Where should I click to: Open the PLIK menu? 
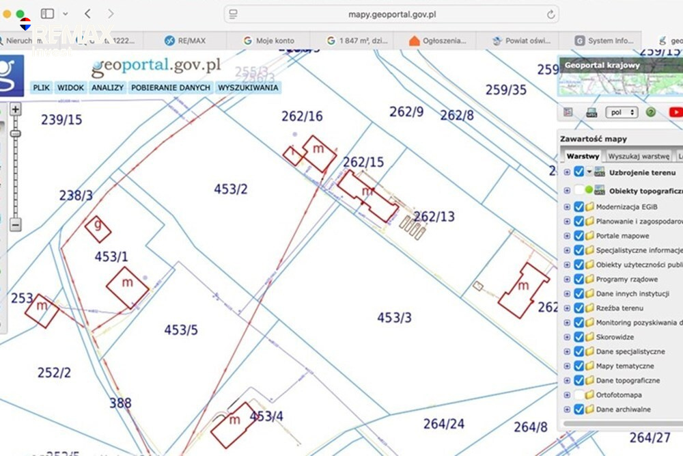click(42, 88)
